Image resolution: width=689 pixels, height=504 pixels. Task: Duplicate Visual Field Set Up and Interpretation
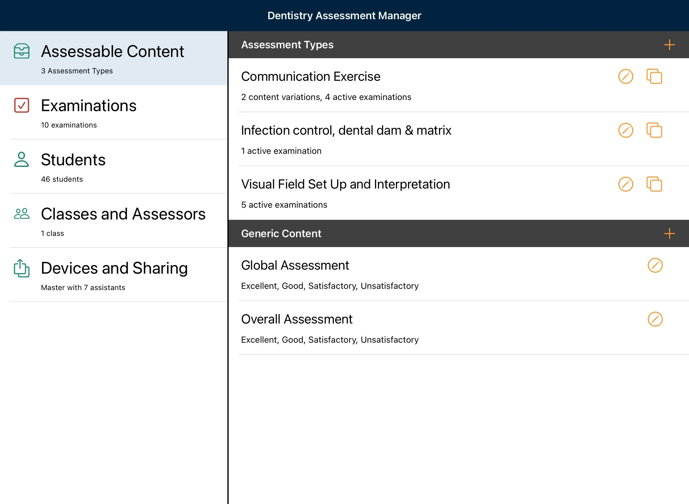pos(654,184)
